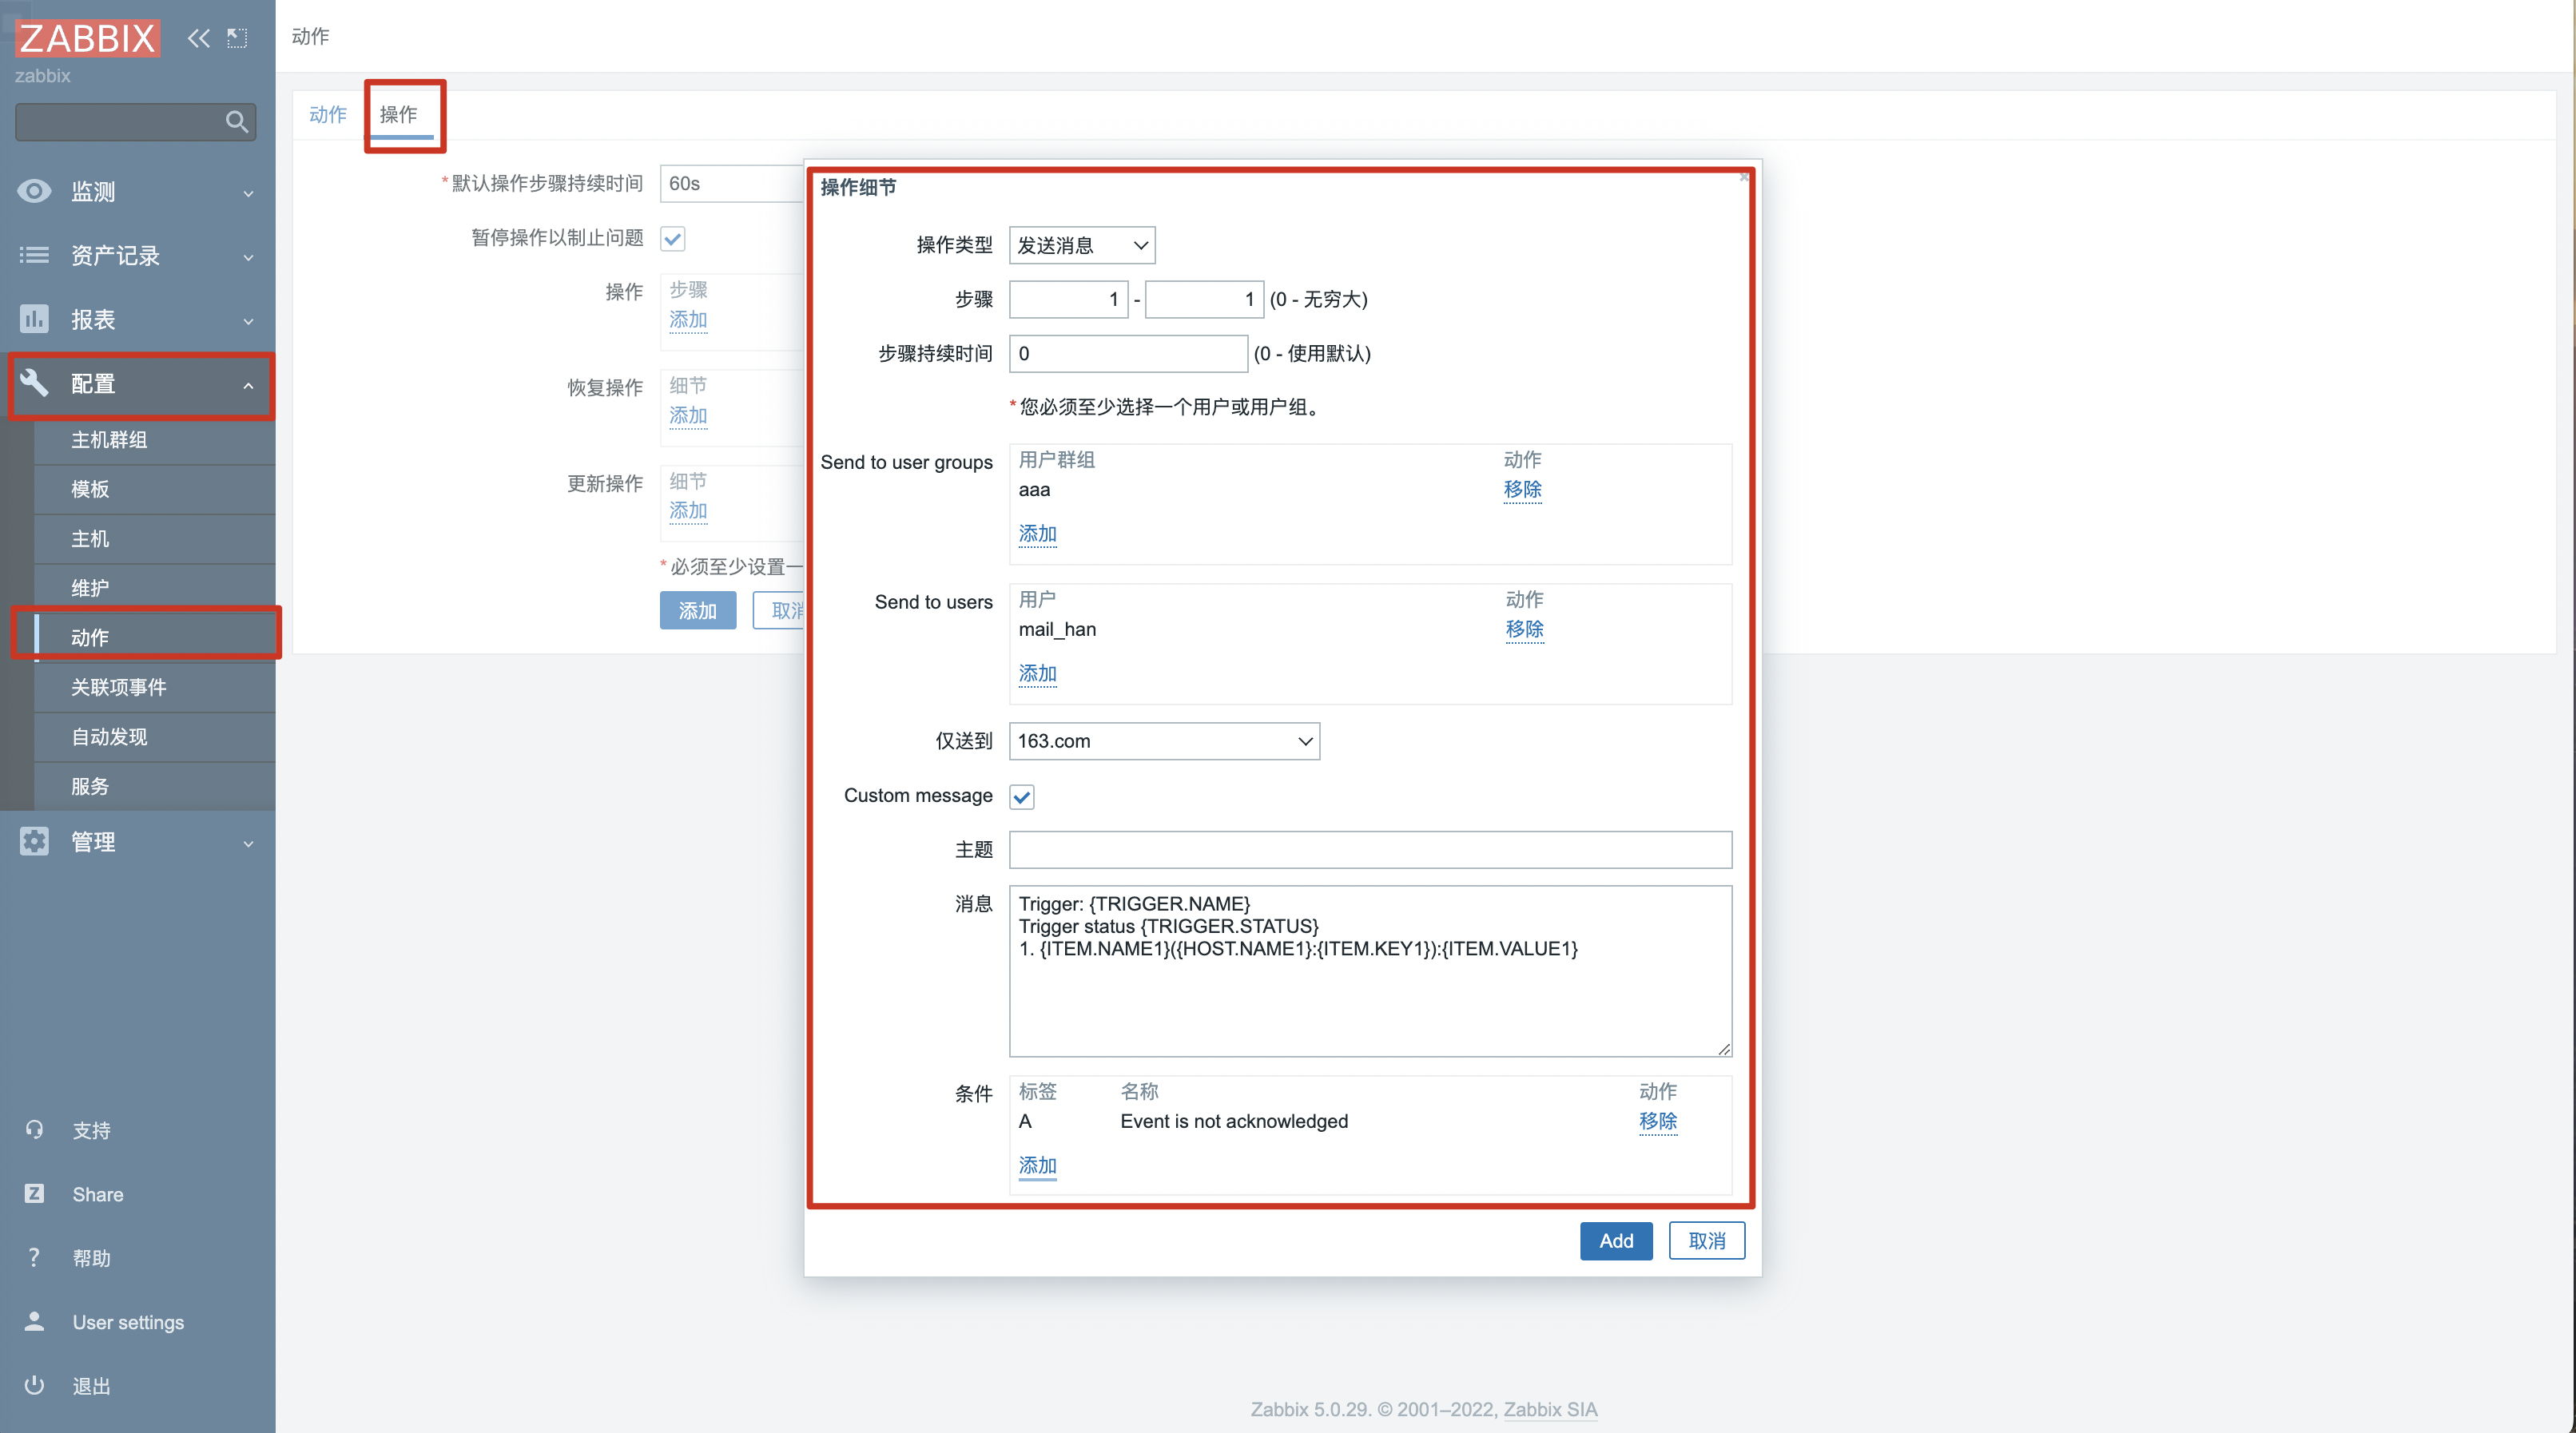Image resolution: width=2576 pixels, height=1433 pixels.
Task: Open 动作 in the sidebar
Action: (155, 637)
